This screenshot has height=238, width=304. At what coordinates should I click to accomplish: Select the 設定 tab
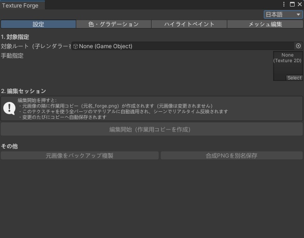pyautogui.click(x=38, y=24)
